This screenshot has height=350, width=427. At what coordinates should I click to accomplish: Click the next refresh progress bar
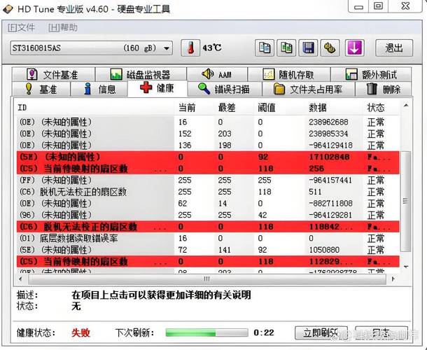[x=206, y=332]
